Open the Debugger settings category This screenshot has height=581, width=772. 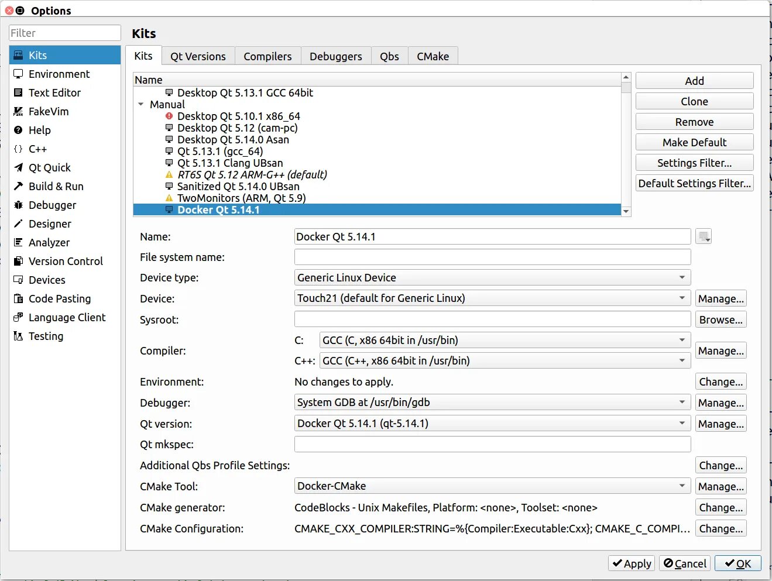(x=65, y=205)
